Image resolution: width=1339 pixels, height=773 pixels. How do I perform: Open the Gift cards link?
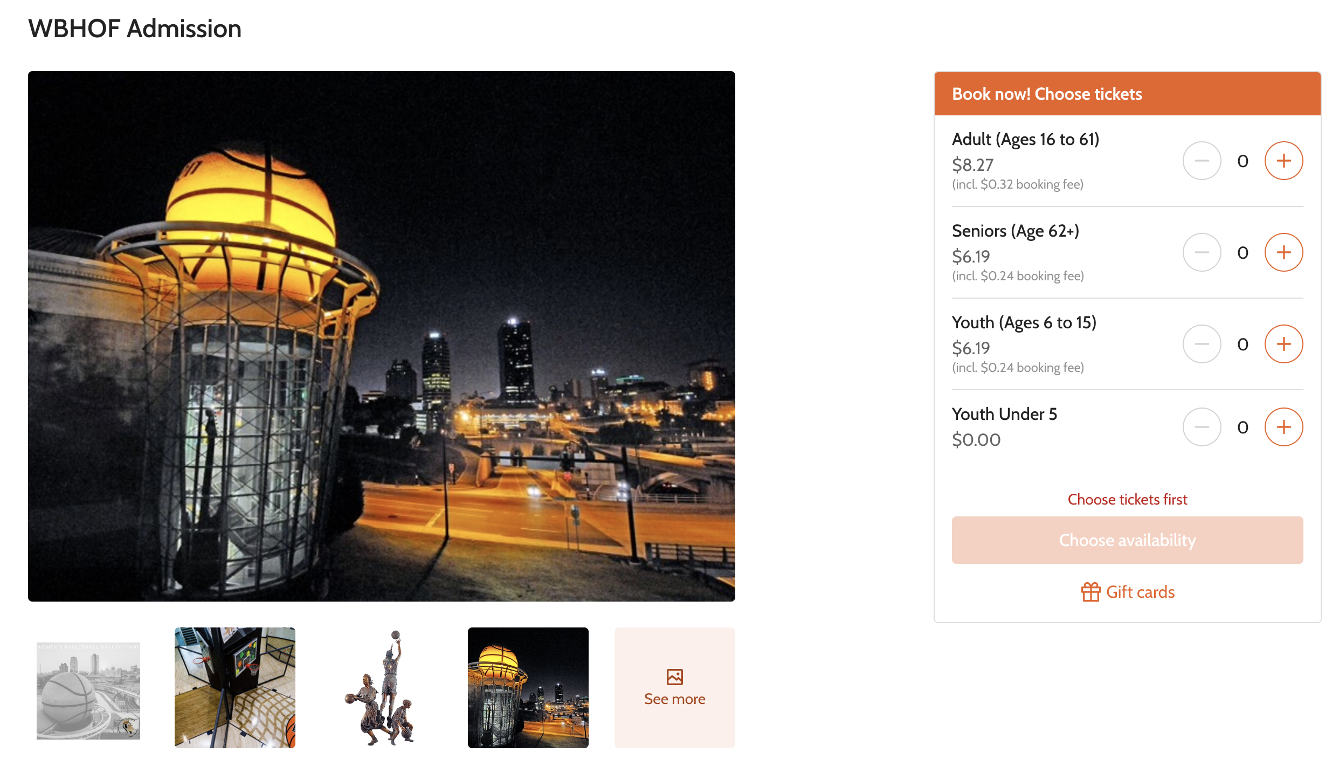[x=1128, y=592]
